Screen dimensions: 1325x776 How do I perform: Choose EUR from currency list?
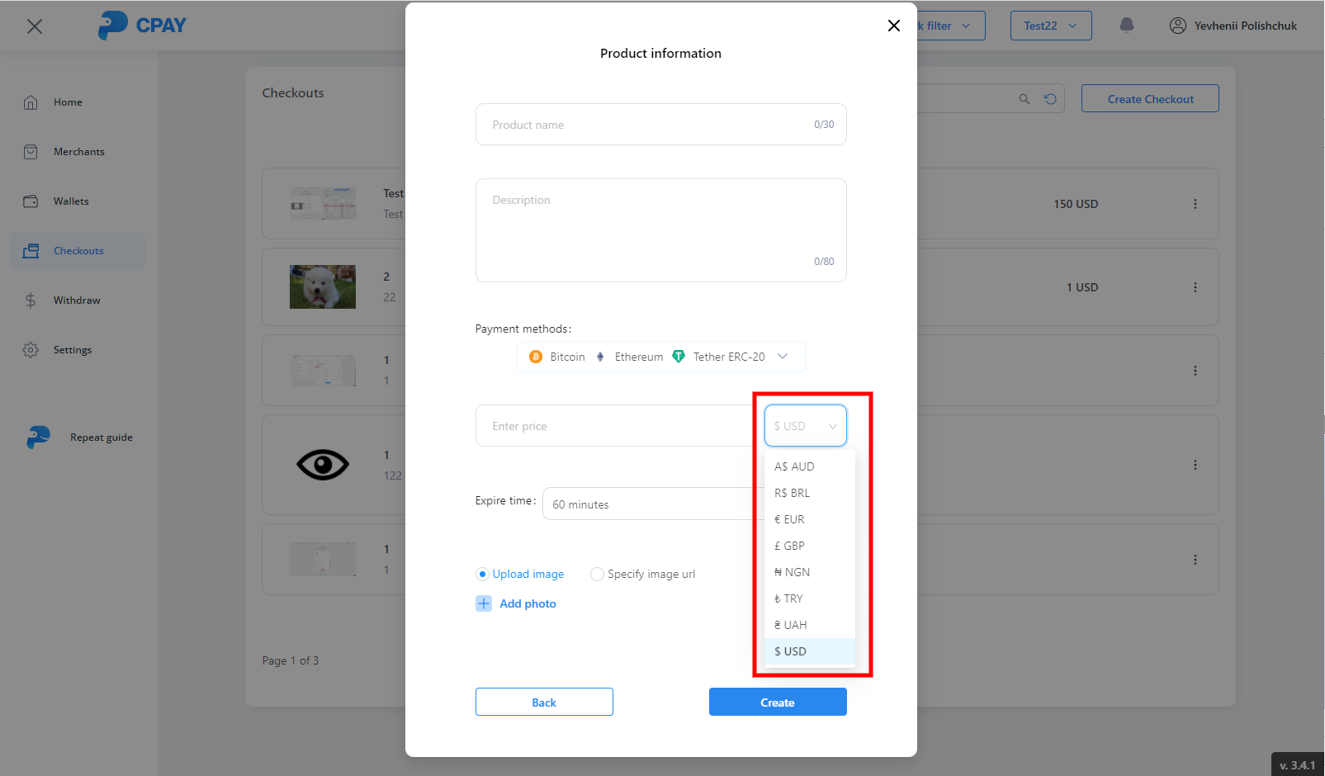click(x=790, y=519)
